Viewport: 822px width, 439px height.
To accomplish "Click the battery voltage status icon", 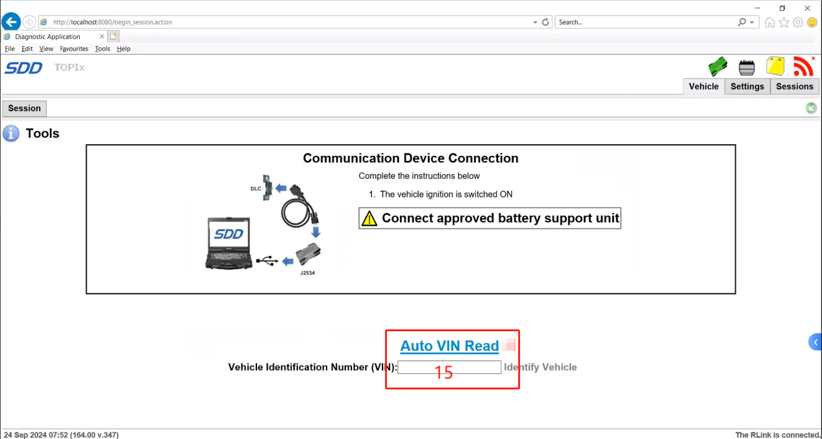I will pos(747,67).
